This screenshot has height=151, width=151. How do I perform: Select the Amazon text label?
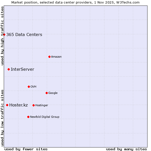pos(56,57)
